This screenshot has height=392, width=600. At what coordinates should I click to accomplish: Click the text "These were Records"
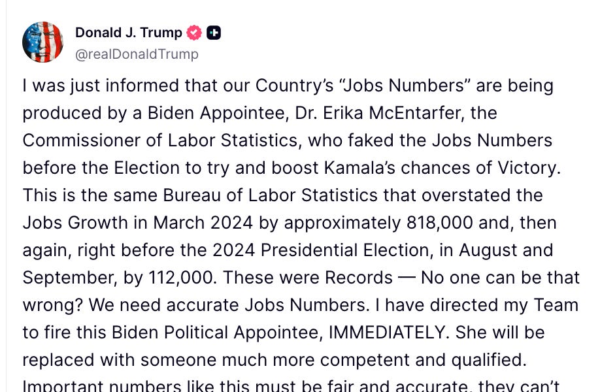307,278
